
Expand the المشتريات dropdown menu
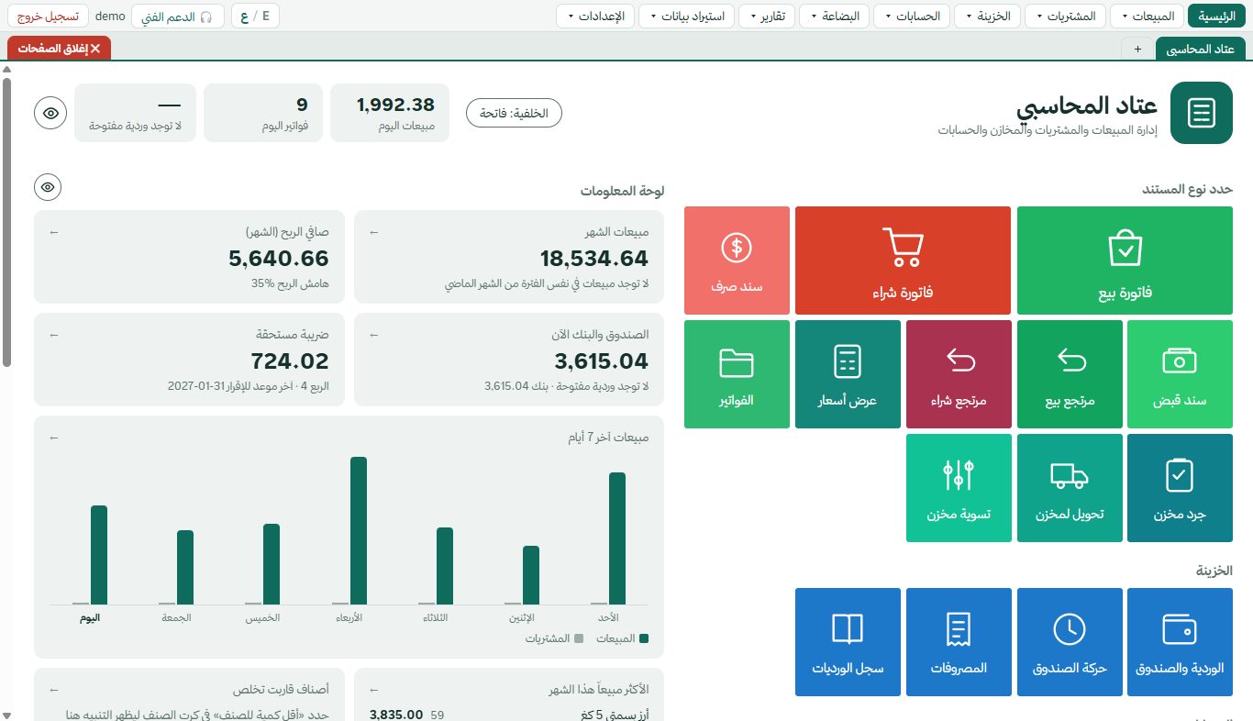point(1065,16)
